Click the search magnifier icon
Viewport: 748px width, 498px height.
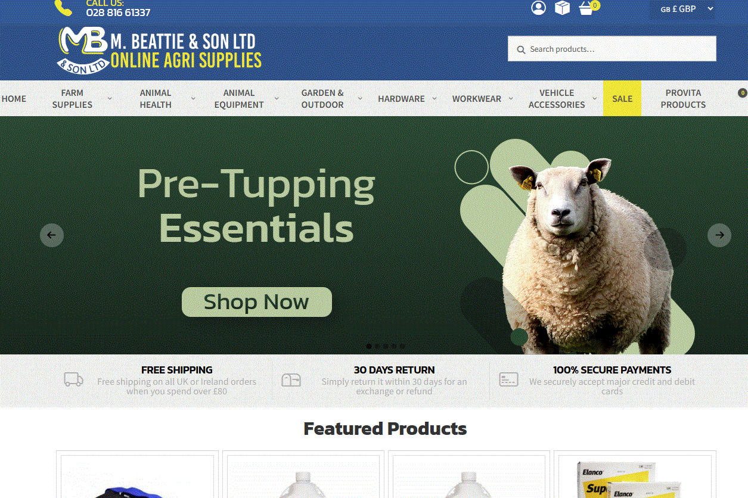click(521, 49)
